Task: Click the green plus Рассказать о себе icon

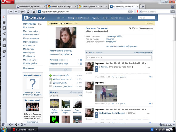Action: [x=51, y=75]
